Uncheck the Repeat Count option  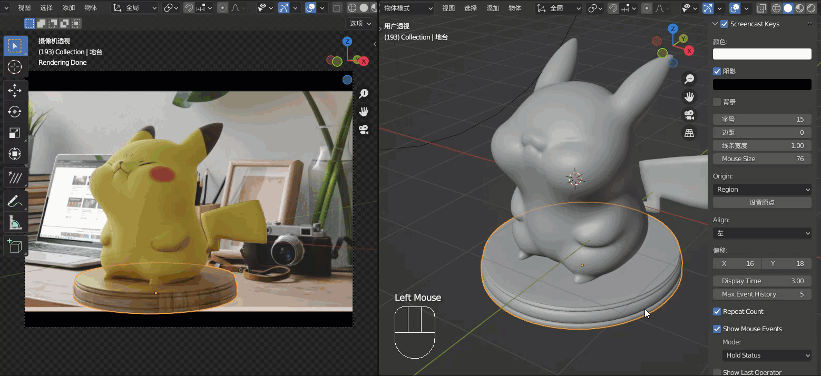click(x=717, y=311)
